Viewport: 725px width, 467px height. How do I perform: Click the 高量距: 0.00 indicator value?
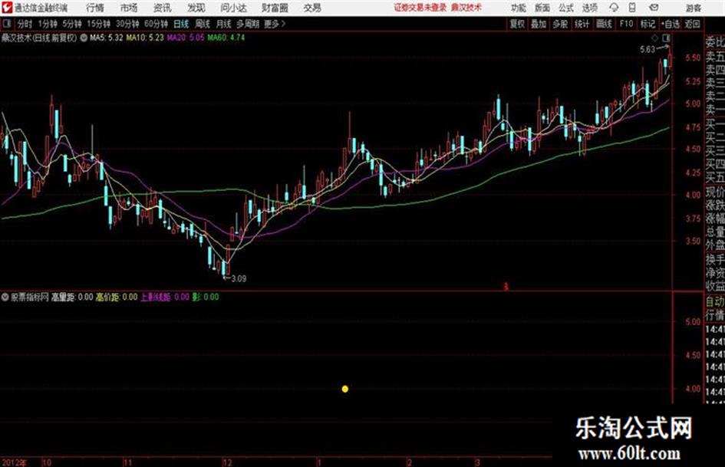pyautogui.click(x=72, y=297)
